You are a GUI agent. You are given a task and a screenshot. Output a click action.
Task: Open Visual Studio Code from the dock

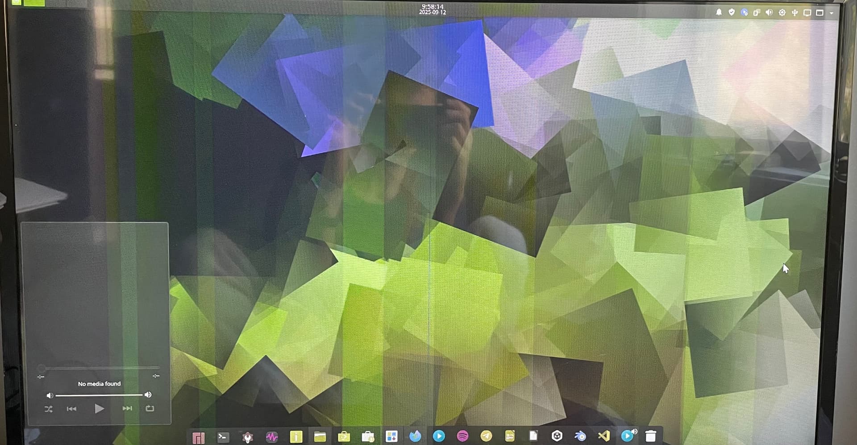(x=603, y=436)
